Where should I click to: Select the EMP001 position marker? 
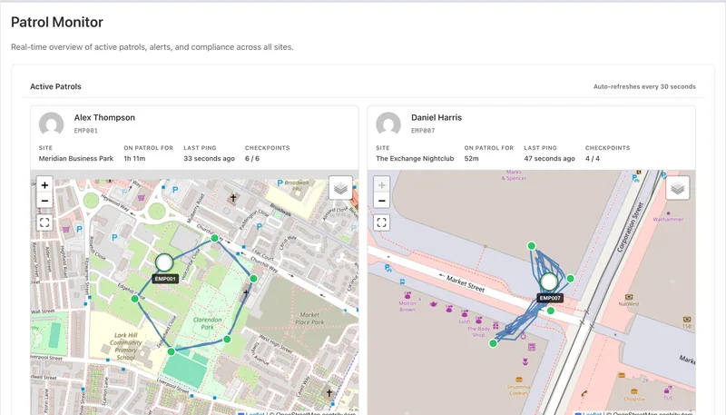click(x=164, y=262)
